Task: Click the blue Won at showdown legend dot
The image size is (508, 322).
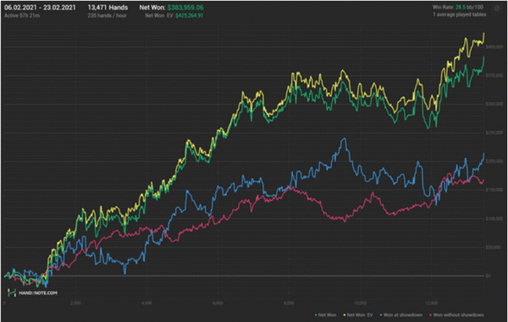Action: tap(381, 315)
